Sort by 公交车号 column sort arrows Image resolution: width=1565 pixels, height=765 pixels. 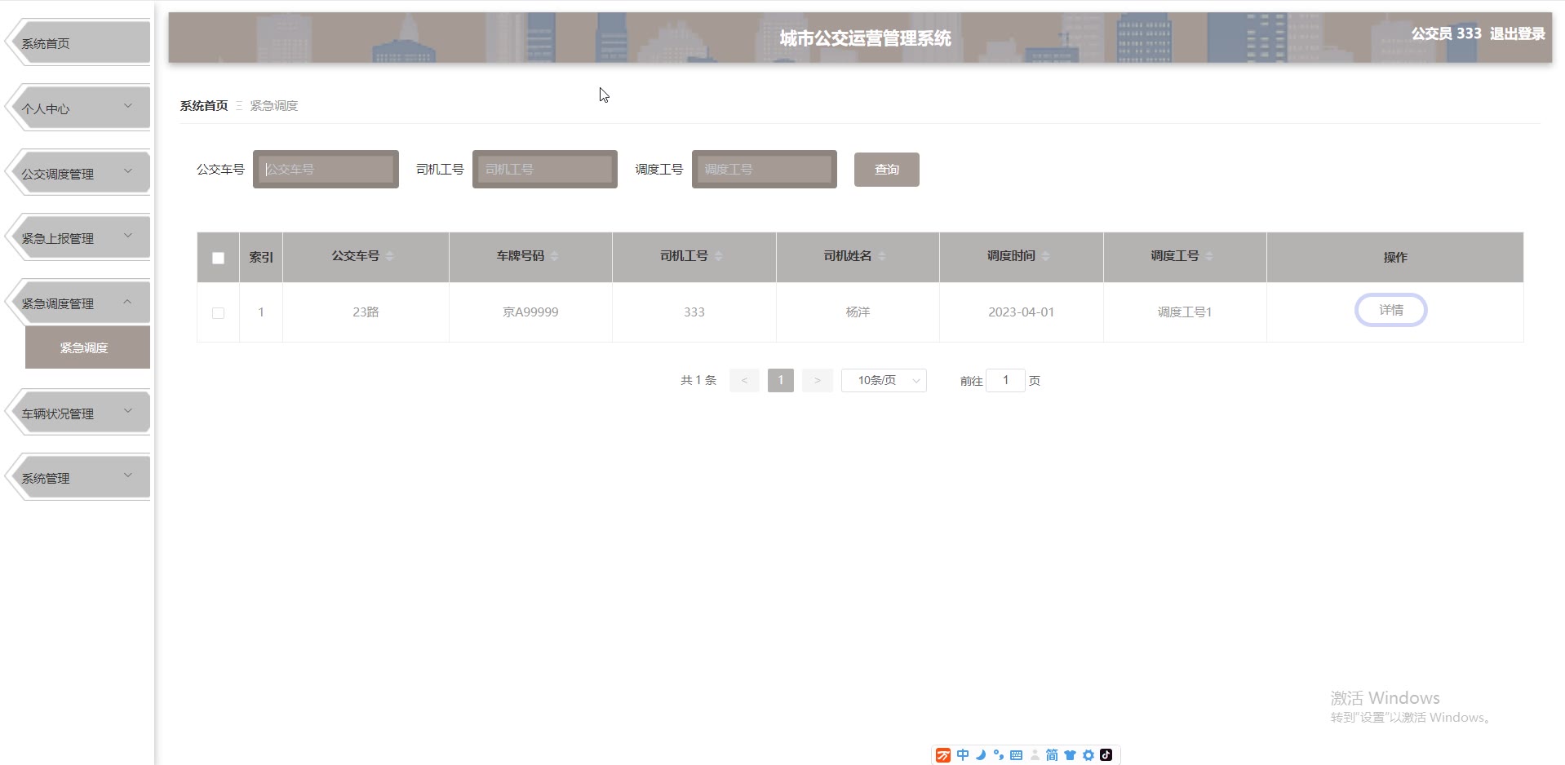pyautogui.click(x=390, y=256)
